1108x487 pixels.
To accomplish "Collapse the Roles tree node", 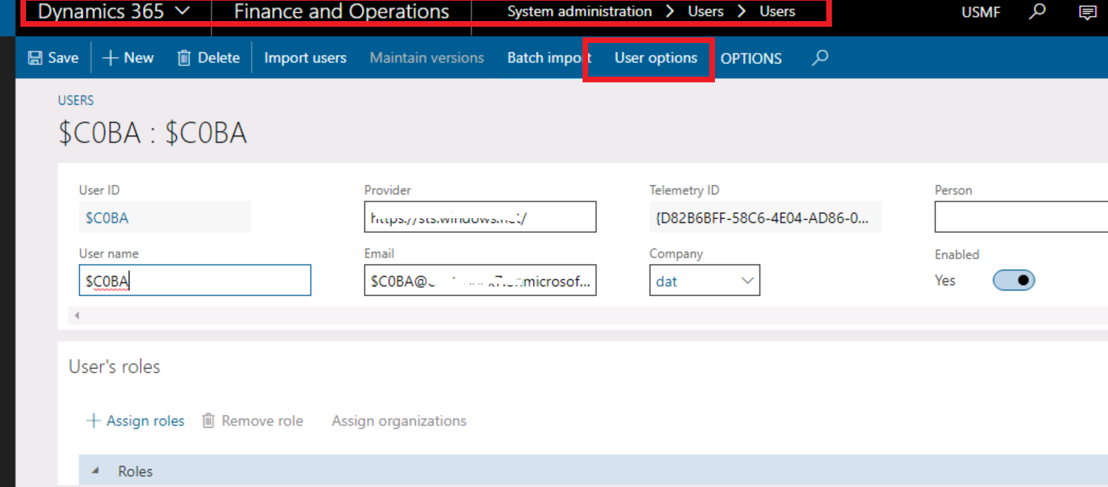I will [95, 471].
